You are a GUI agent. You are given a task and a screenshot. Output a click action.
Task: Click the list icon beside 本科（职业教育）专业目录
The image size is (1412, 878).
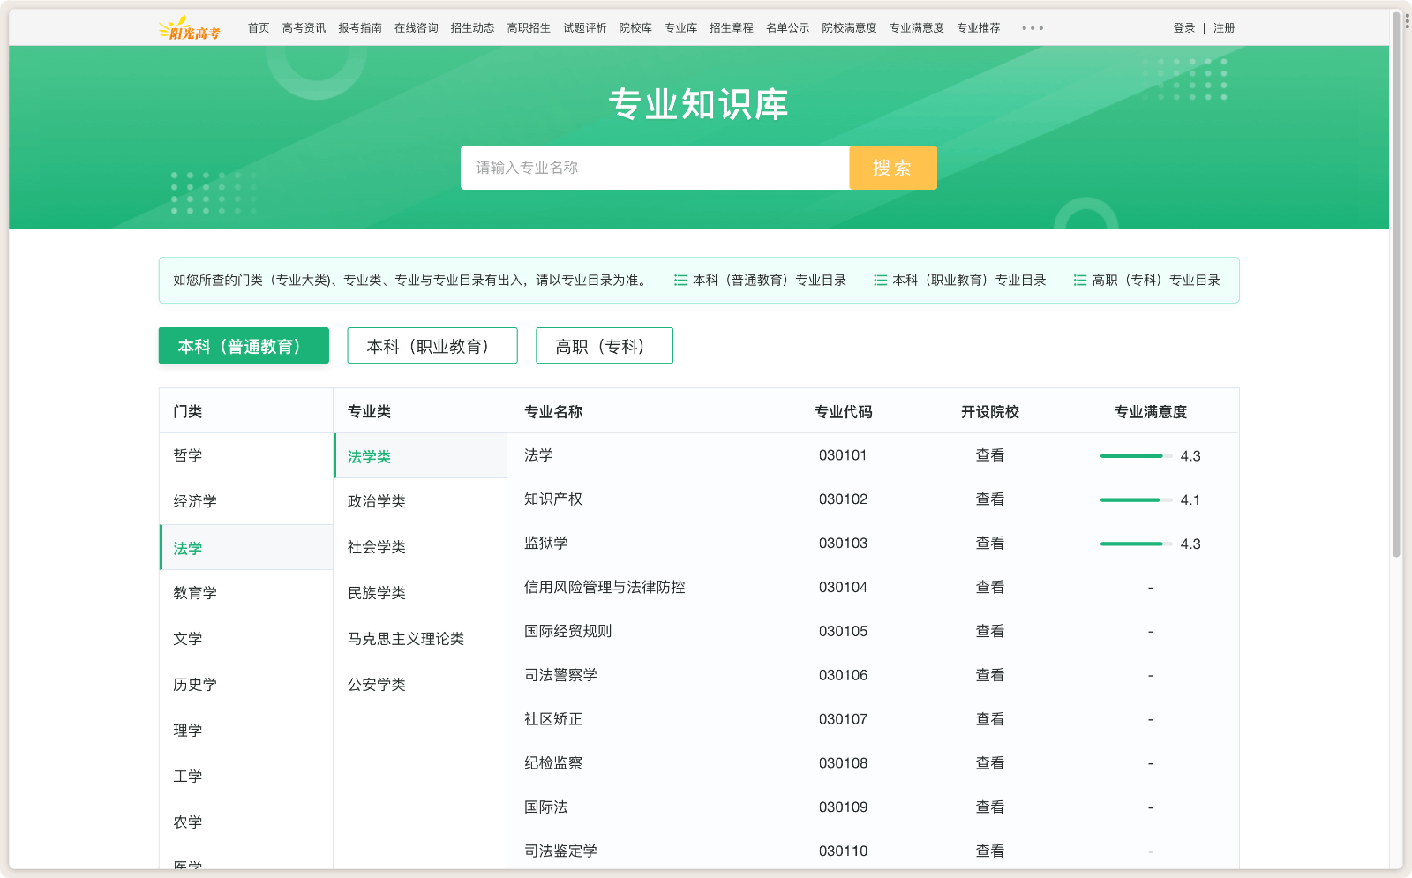[x=880, y=280]
